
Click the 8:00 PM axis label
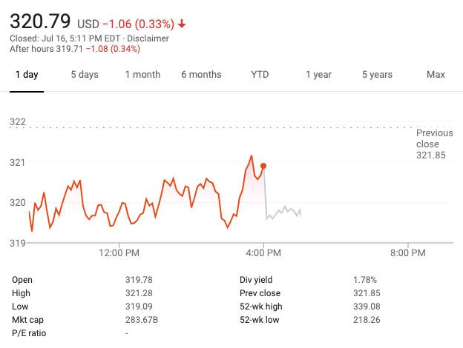pos(408,252)
